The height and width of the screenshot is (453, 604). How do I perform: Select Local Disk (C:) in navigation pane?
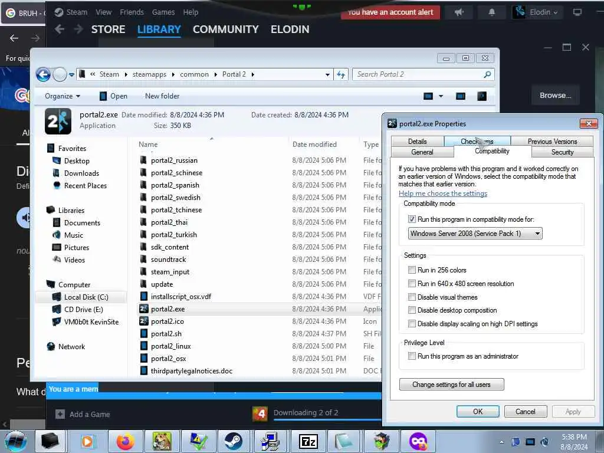pyautogui.click(x=81, y=297)
